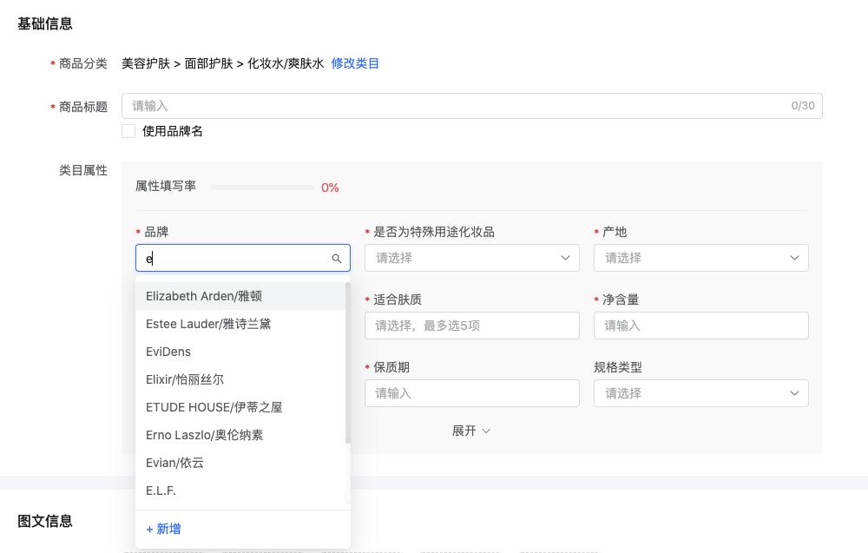Image resolution: width=868 pixels, height=553 pixels.
Task: Pick E.L.F. brand option
Action: 161,490
